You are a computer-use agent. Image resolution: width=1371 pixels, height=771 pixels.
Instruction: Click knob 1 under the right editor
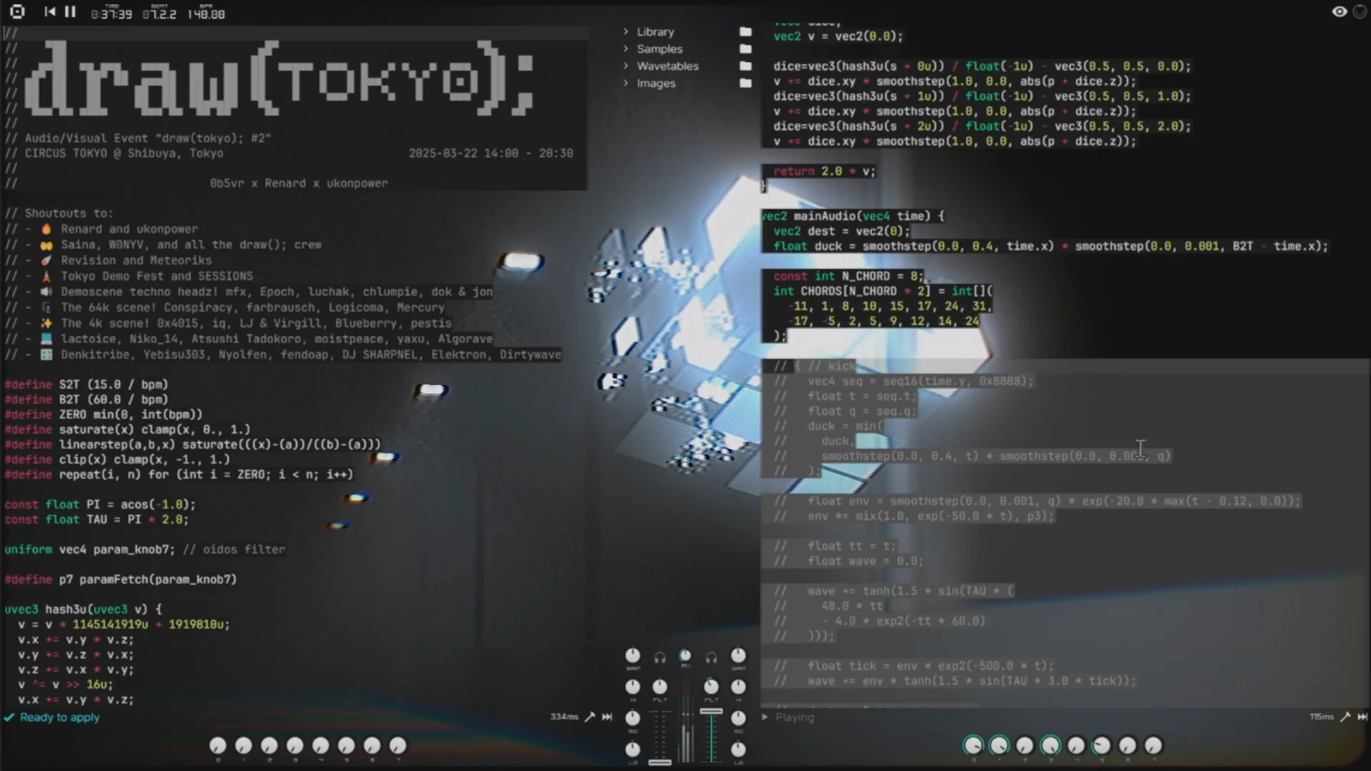[x=999, y=746]
